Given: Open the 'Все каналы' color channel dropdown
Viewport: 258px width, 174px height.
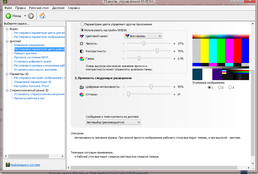Looking at the screenshot, I should click(143, 36).
